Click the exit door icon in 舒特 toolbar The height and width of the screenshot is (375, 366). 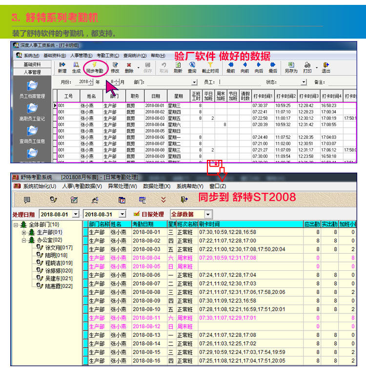(184, 200)
